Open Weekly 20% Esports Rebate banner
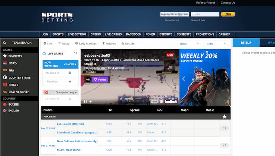The width and height of the screenshot is (275, 156). point(205,78)
